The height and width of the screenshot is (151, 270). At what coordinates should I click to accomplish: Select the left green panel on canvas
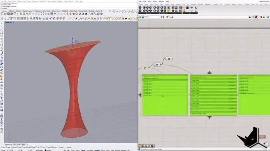(165, 95)
